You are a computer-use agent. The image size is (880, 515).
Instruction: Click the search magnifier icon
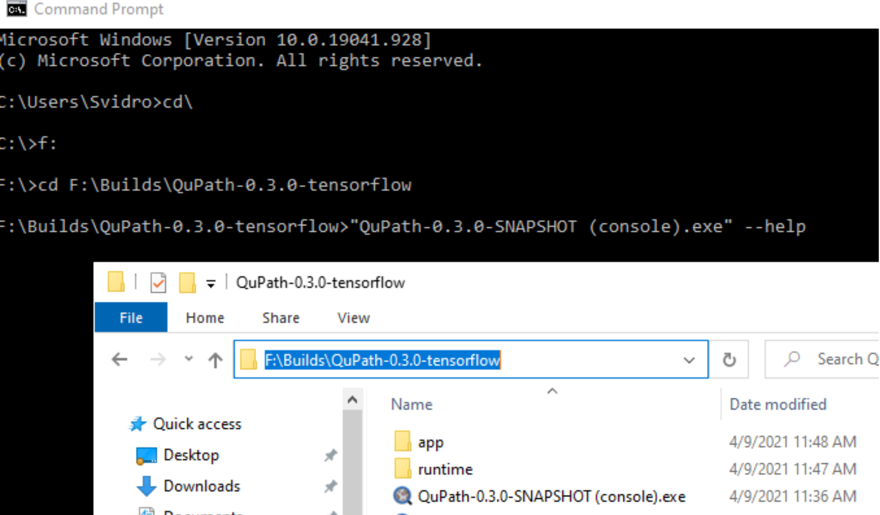point(792,359)
